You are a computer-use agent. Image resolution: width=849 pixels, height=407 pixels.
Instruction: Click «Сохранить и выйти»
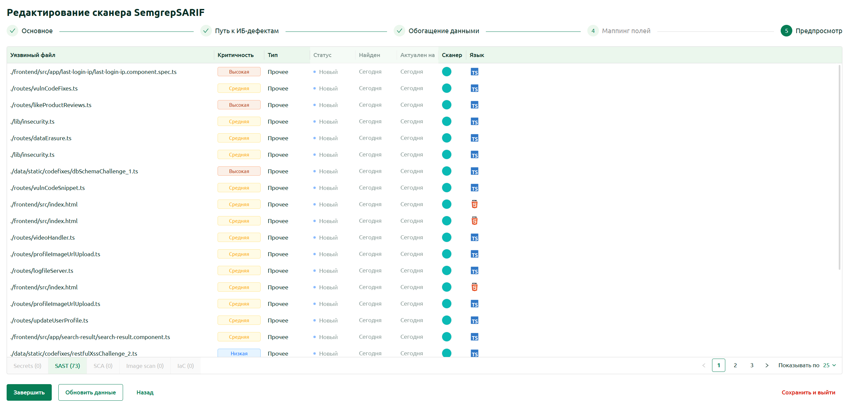point(808,392)
